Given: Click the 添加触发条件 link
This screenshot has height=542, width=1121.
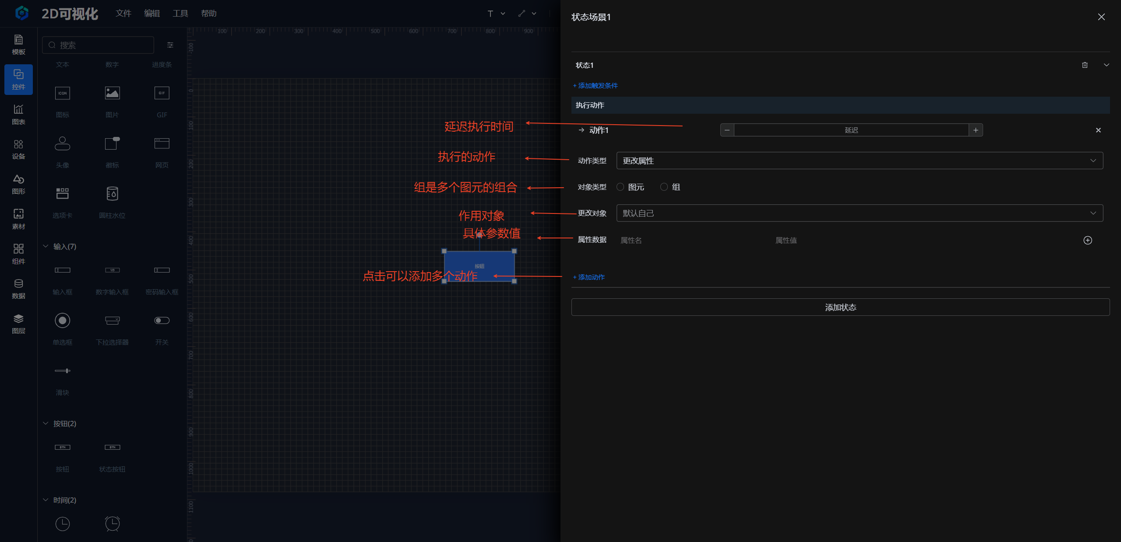Looking at the screenshot, I should (x=596, y=86).
